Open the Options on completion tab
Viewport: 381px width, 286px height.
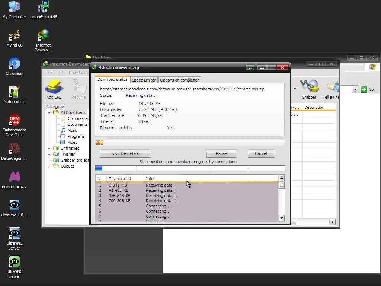point(180,80)
